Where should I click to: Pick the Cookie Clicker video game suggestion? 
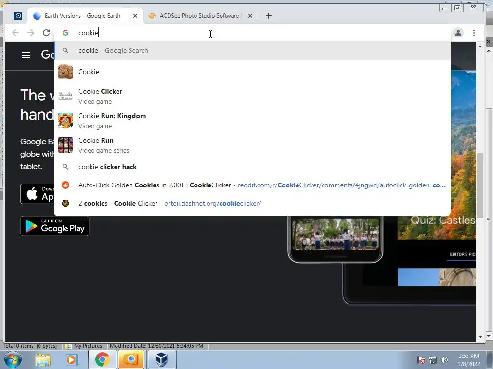tap(252, 96)
